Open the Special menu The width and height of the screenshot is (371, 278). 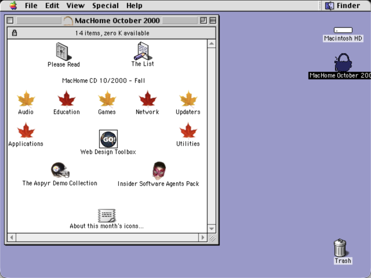(x=106, y=5)
